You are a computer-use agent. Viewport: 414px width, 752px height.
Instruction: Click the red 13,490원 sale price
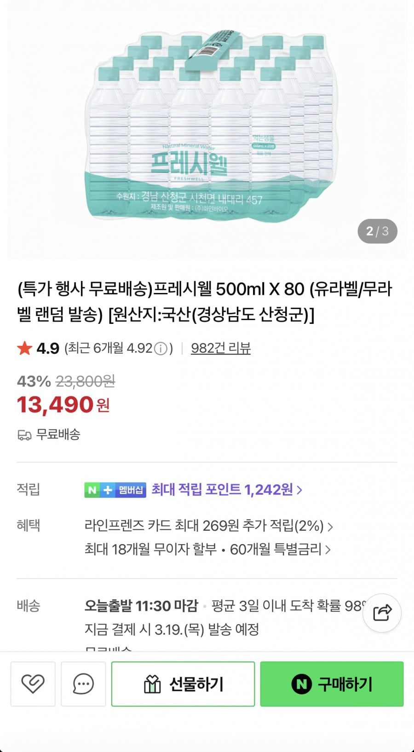coord(63,405)
